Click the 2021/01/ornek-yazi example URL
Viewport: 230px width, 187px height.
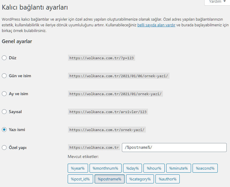coord(115,94)
